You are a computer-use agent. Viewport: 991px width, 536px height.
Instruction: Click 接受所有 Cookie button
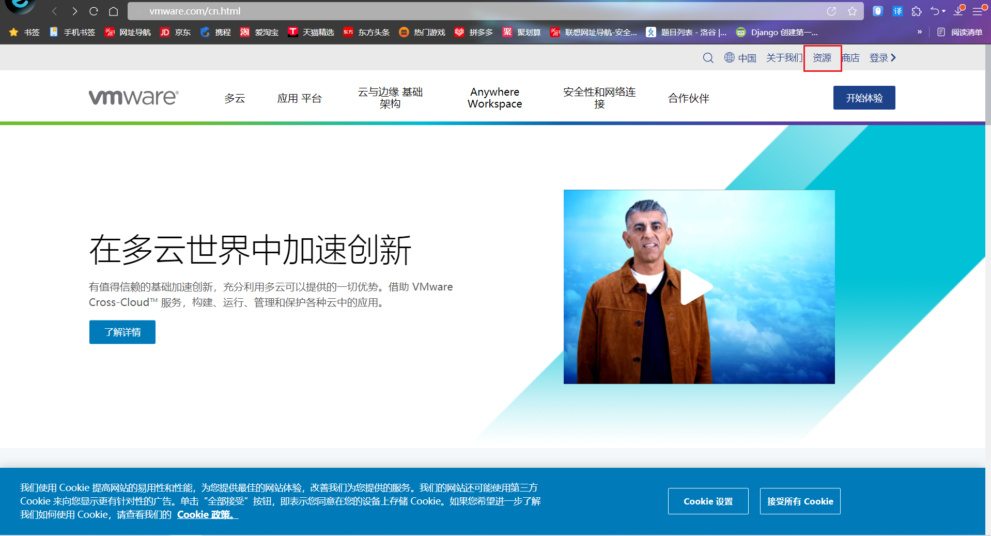(x=800, y=501)
